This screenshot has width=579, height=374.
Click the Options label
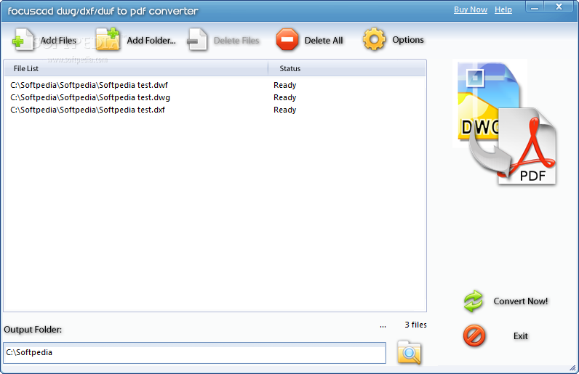[407, 40]
